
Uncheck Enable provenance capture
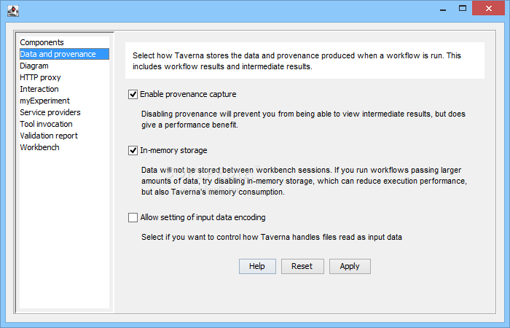coord(133,94)
